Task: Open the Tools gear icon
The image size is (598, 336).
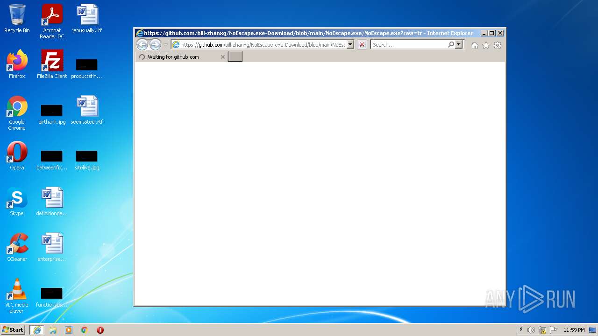Action: point(498,45)
